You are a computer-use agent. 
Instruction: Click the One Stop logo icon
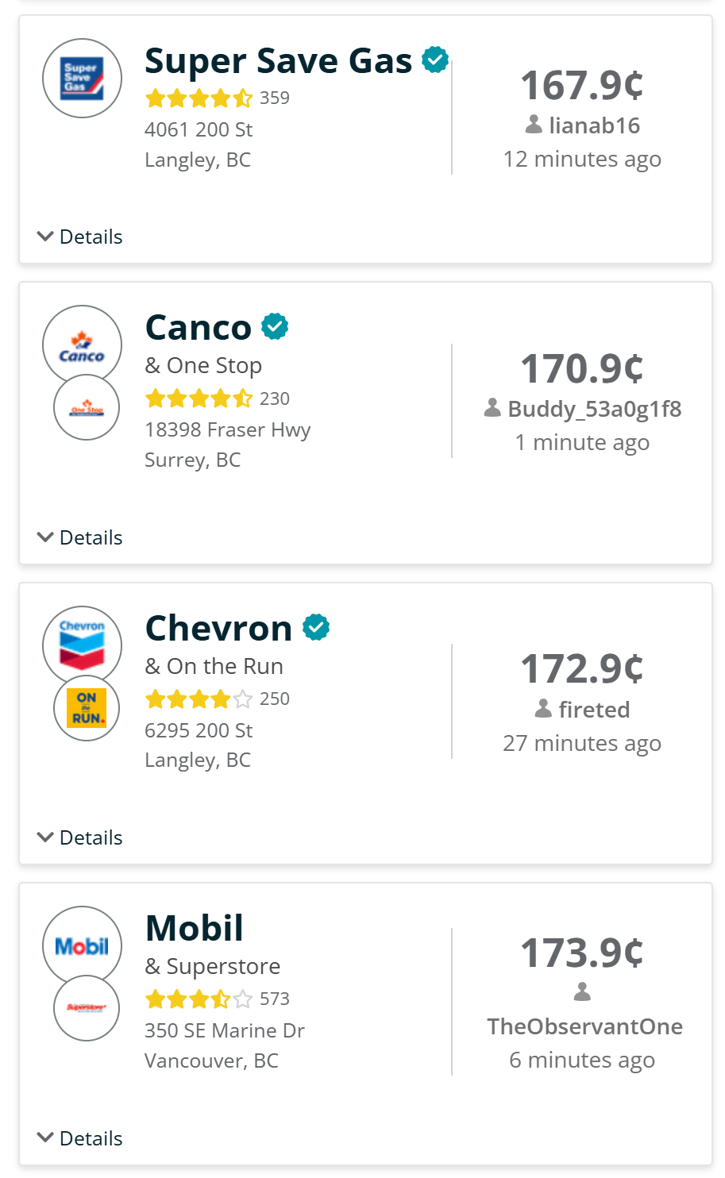87,408
